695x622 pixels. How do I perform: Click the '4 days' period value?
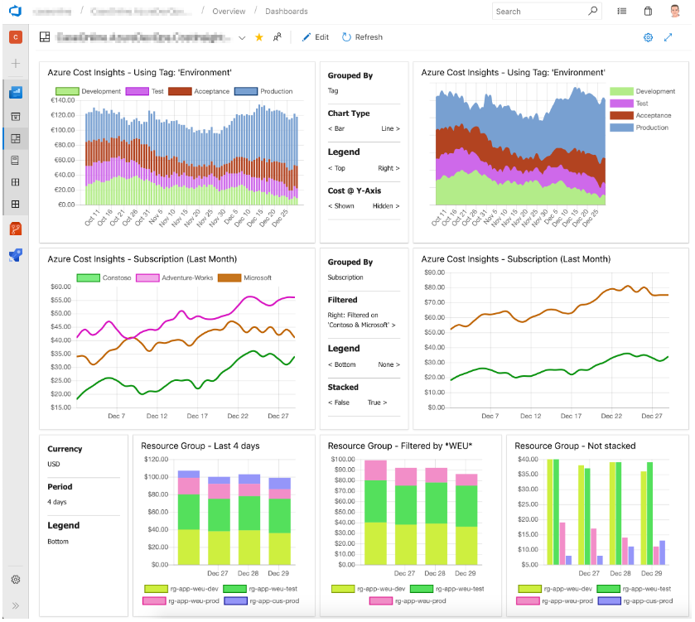click(56, 502)
